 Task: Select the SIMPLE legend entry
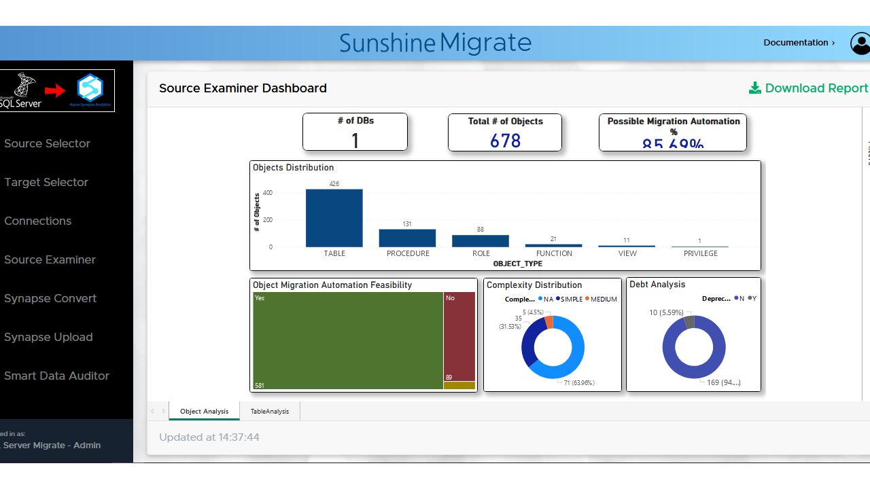pos(569,299)
